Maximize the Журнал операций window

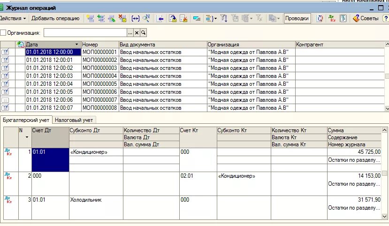pyautogui.click(x=381, y=8)
